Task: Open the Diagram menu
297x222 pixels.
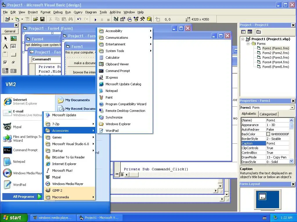Action: click(x=91, y=12)
